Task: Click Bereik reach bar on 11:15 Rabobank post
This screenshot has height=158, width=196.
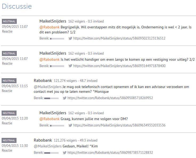Action: coord(51,98)
